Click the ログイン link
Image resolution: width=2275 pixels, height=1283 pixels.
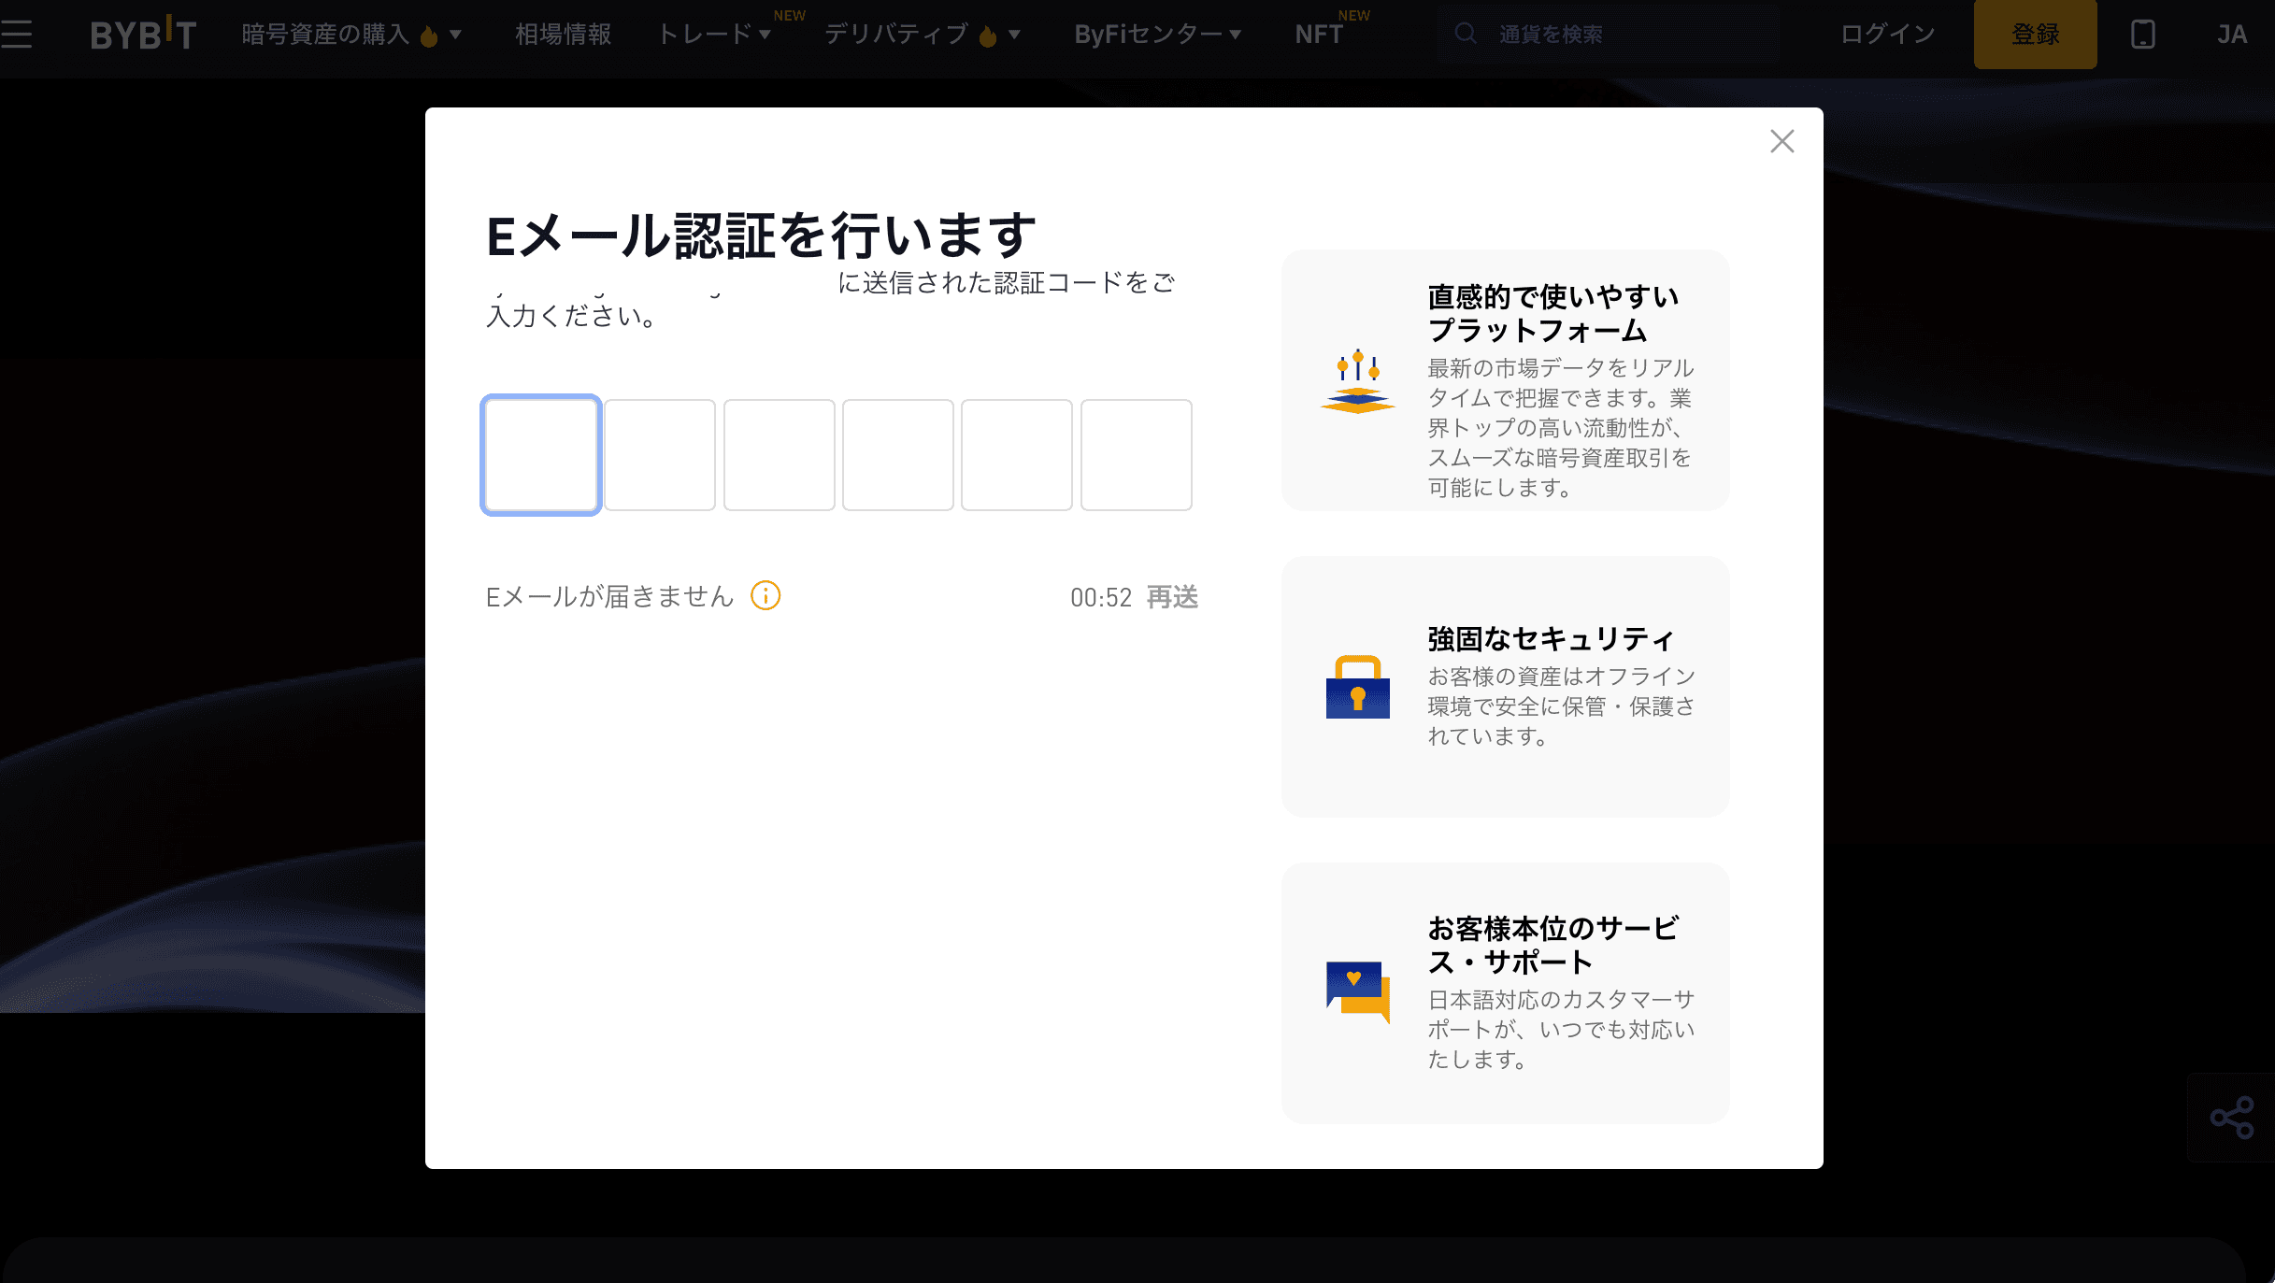[x=1886, y=34]
